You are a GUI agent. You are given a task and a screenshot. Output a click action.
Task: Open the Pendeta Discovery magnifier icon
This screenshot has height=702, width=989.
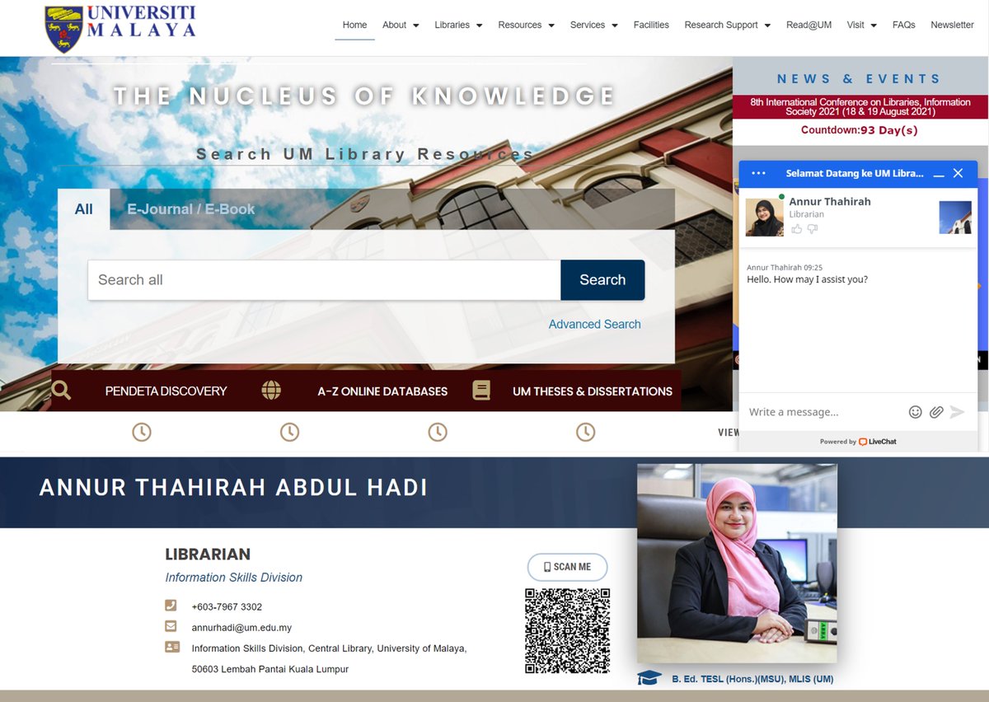pyautogui.click(x=61, y=391)
